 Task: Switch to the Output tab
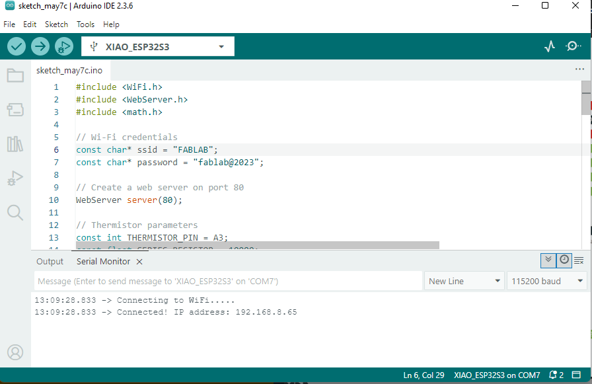point(50,261)
